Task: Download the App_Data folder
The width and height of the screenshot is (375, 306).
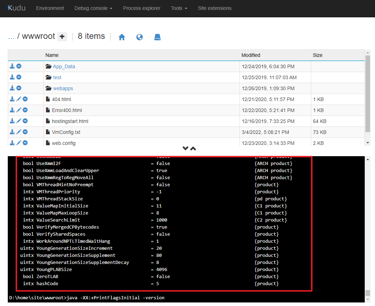Action: pos(12,66)
